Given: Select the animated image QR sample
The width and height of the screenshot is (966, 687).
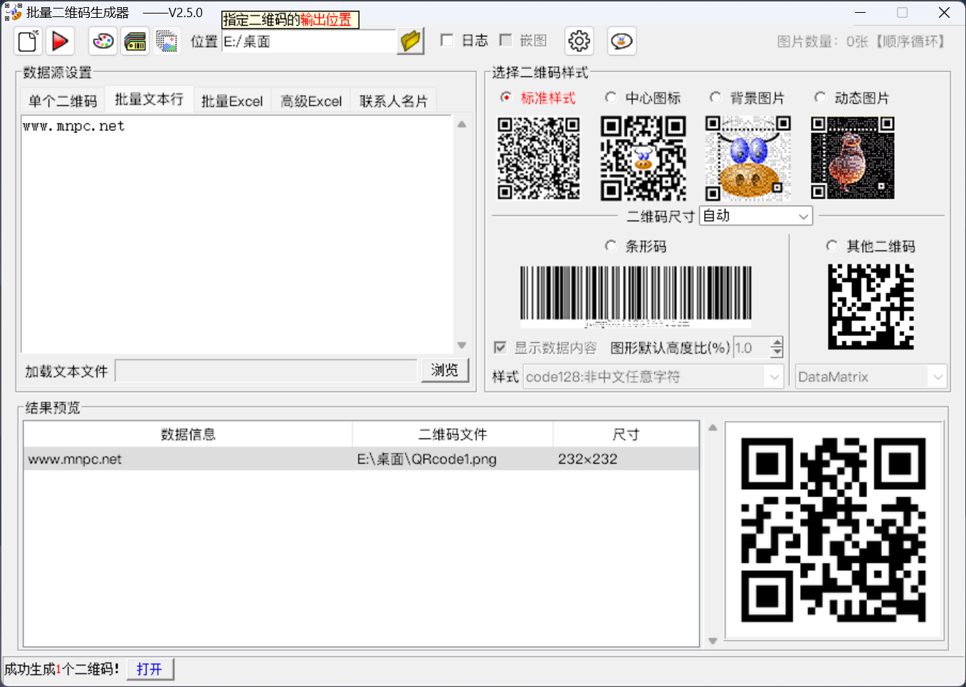Looking at the screenshot, I should pos(853,158).
